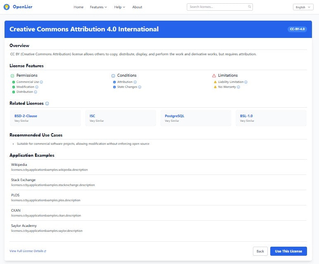The width and height of the screenshot is (319, 264).
Task: Click the License Features heading
Action: 26,66
